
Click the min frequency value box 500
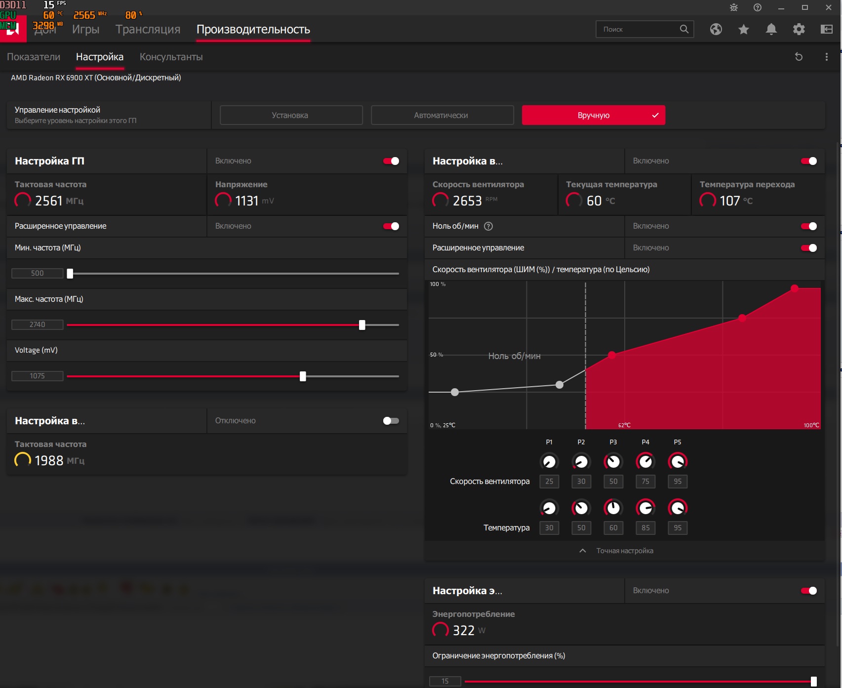click(38, 274)
